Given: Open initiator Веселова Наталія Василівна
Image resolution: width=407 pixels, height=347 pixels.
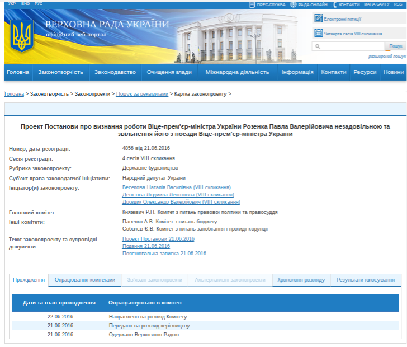Looking at the screenshot, I should tap(177, 187).
